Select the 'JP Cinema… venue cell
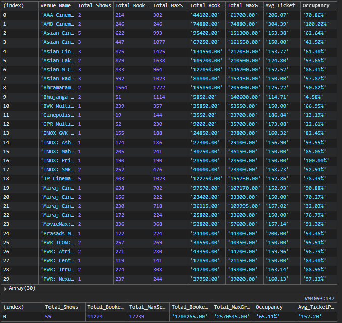342x323 pixels. (58, 179)
